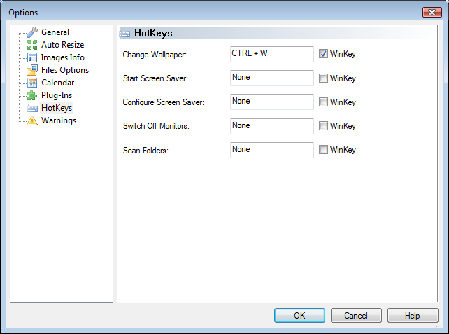Open Help for options dialog
Image resolution: width=449 pixels, height=334 pixels.
tap(413, 315)
